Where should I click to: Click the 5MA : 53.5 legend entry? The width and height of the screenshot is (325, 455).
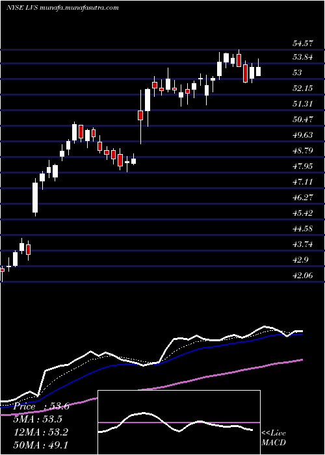point(38,419)
